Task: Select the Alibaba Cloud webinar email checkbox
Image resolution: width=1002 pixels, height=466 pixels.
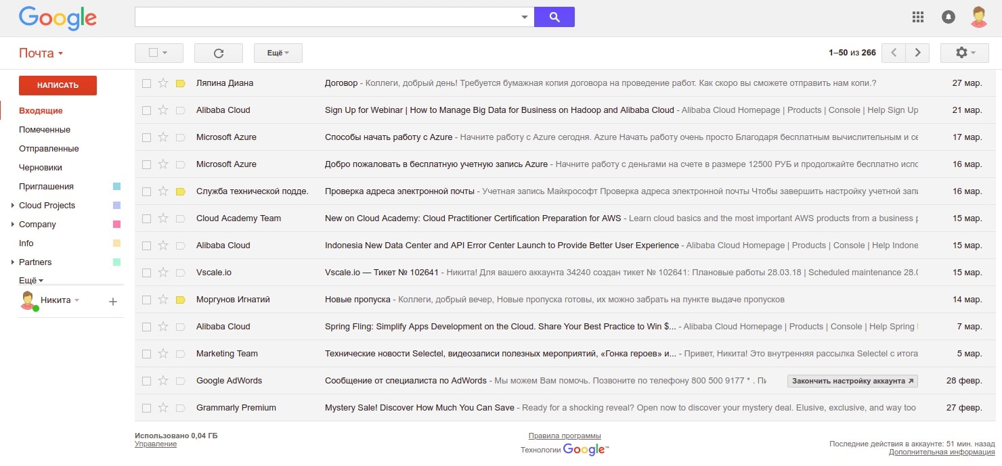Action: click(x=146, y=110)
